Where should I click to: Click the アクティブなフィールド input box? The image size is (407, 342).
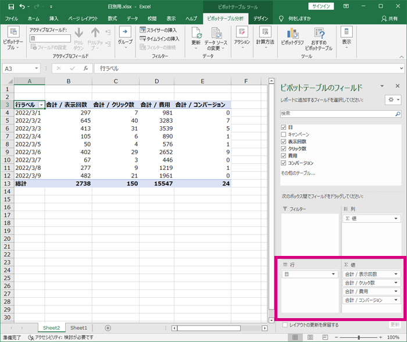(50, 38)
